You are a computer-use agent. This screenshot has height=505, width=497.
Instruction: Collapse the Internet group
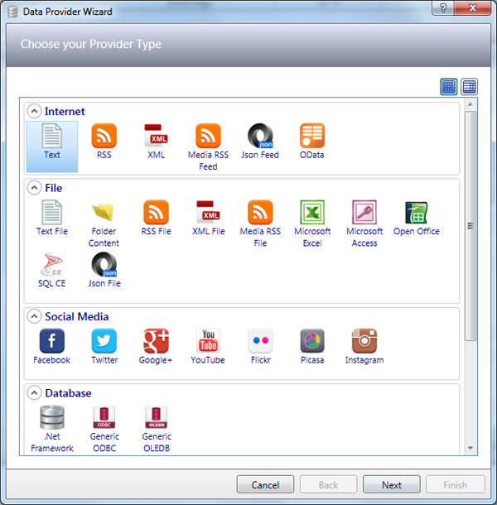point(34,111)
